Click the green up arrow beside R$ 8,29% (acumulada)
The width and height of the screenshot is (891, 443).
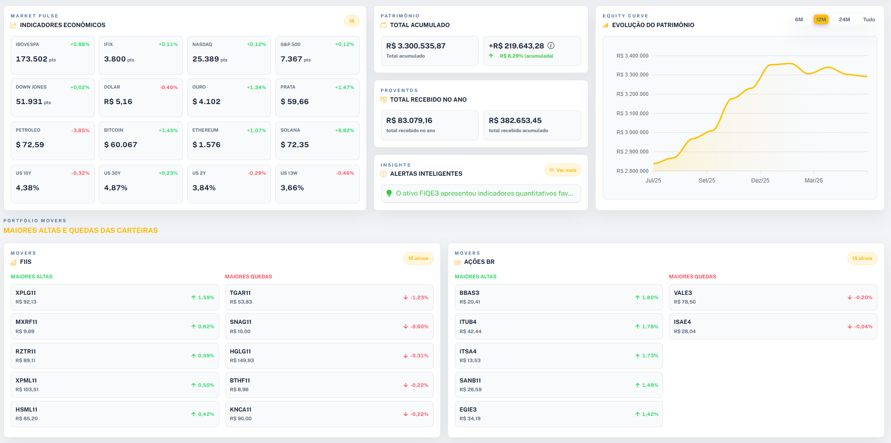click(x=491, y=56)
